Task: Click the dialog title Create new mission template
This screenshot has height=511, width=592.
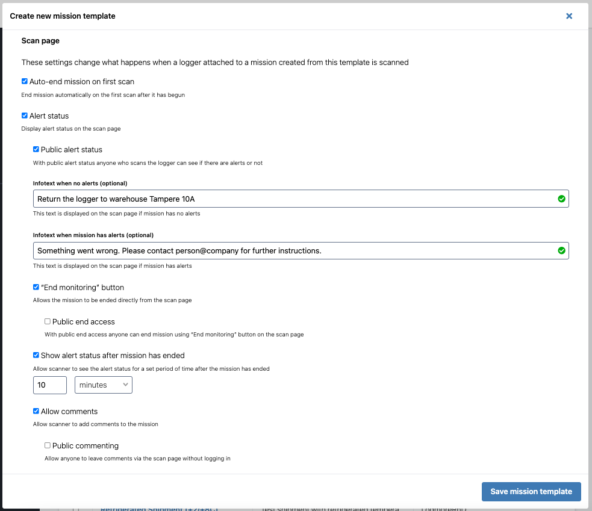Action: pos(63,16)
